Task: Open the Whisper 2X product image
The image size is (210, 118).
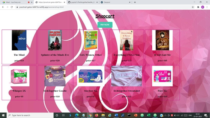Action: point(19,76)
